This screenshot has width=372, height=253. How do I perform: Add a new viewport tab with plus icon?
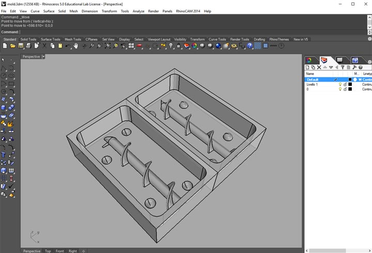(84, 251)
